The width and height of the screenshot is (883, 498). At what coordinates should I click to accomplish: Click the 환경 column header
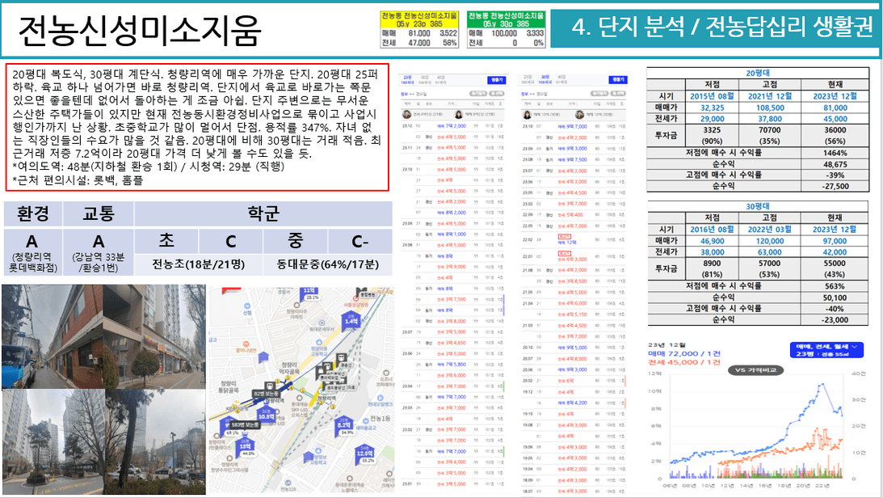point(32,214)
